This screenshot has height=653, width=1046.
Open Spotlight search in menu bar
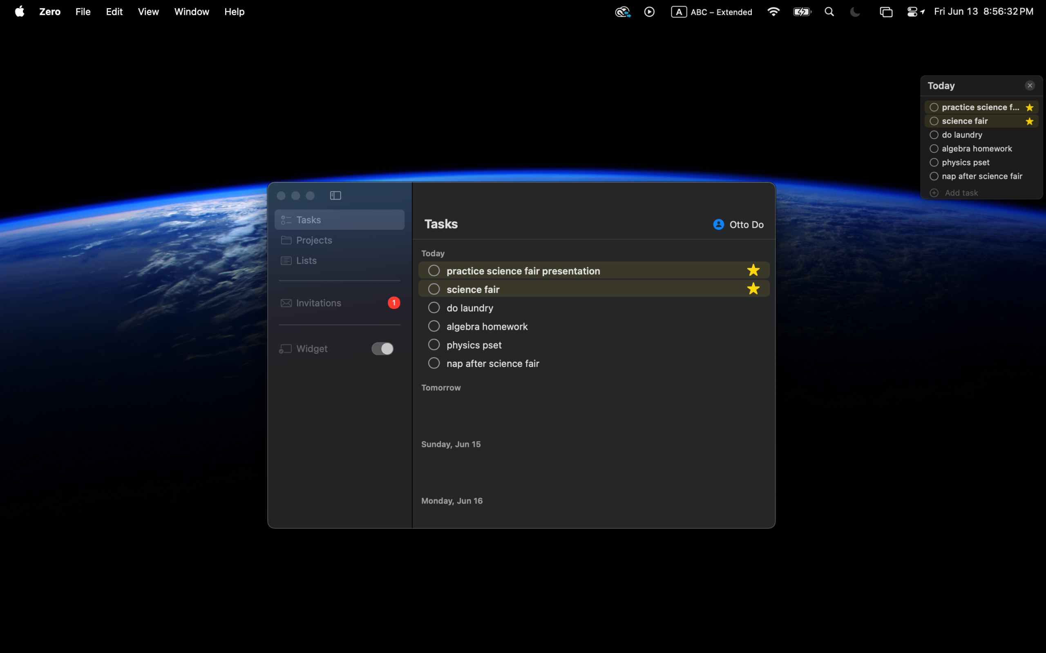(x=829, y=12)
